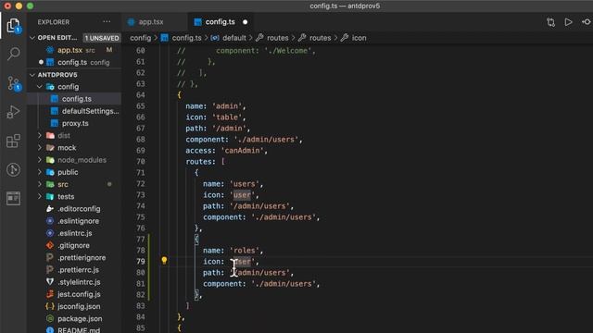
Task: Click the Run play icon in editor toolbar
Action: click(568, 22)
